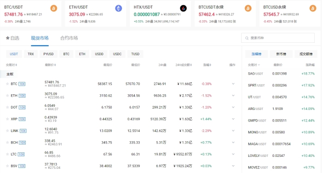Click the Bitcoin icon on BTC/USDT card
322x173 pixels.
pyautogui.click(x=54, y=8)
